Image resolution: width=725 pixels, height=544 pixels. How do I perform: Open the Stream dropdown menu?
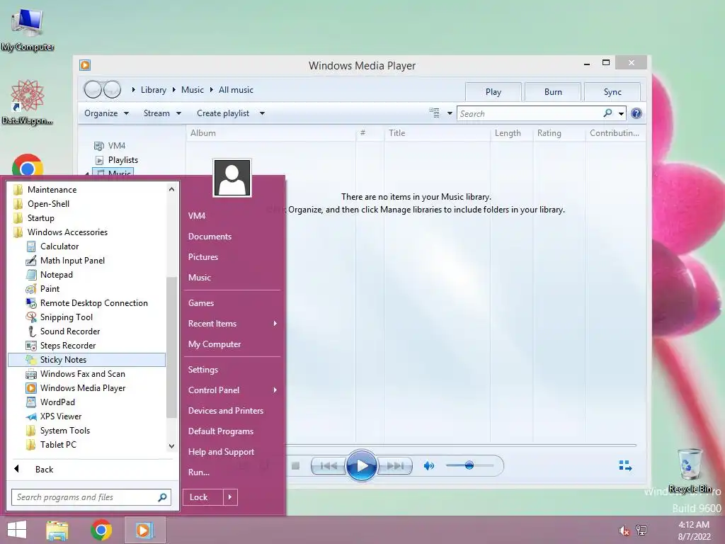click(162, 113)
